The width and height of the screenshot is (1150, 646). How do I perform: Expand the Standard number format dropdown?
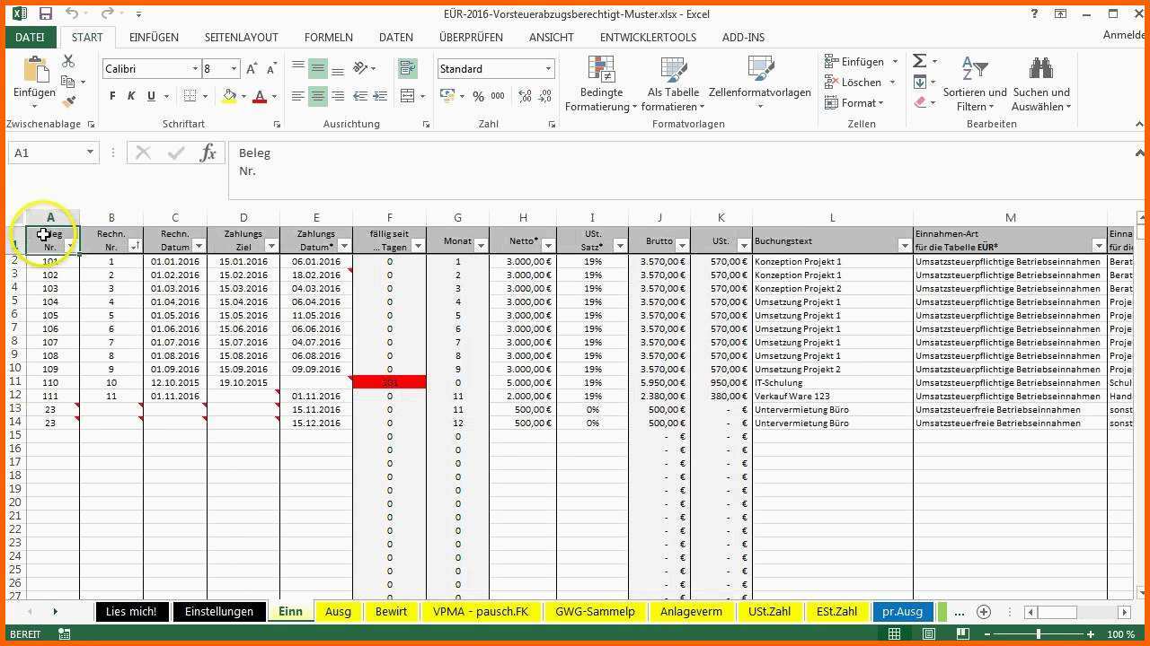point(548,69)
